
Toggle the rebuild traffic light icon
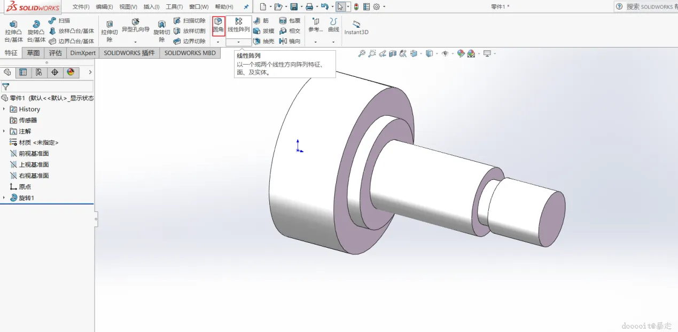click(356, 7)
